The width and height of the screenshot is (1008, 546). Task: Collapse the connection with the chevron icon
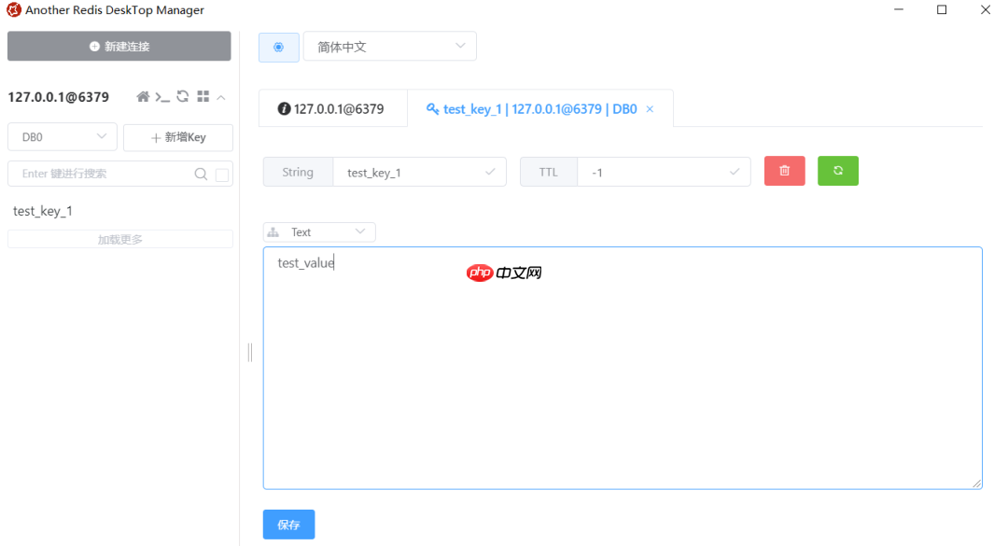[221, 96]
